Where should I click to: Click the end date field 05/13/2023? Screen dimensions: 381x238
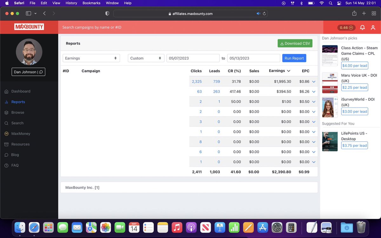click(254, 58)
